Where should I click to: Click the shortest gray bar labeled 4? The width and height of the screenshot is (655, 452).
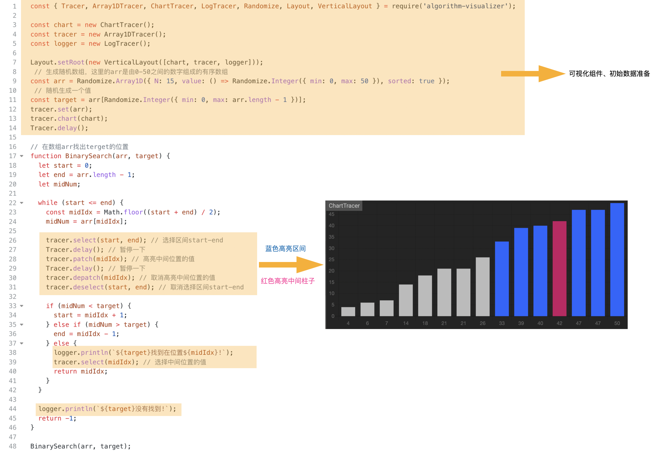point(348,311)
